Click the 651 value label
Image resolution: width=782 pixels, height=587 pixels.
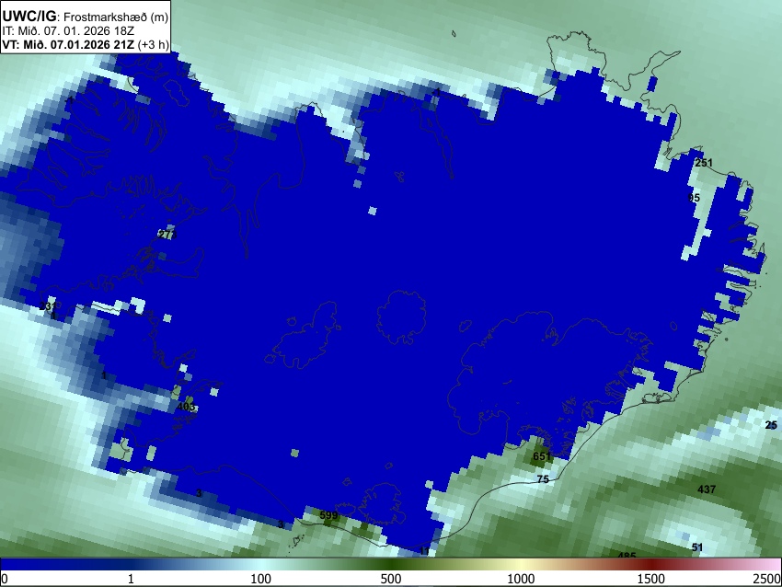[x=542, y=456]
